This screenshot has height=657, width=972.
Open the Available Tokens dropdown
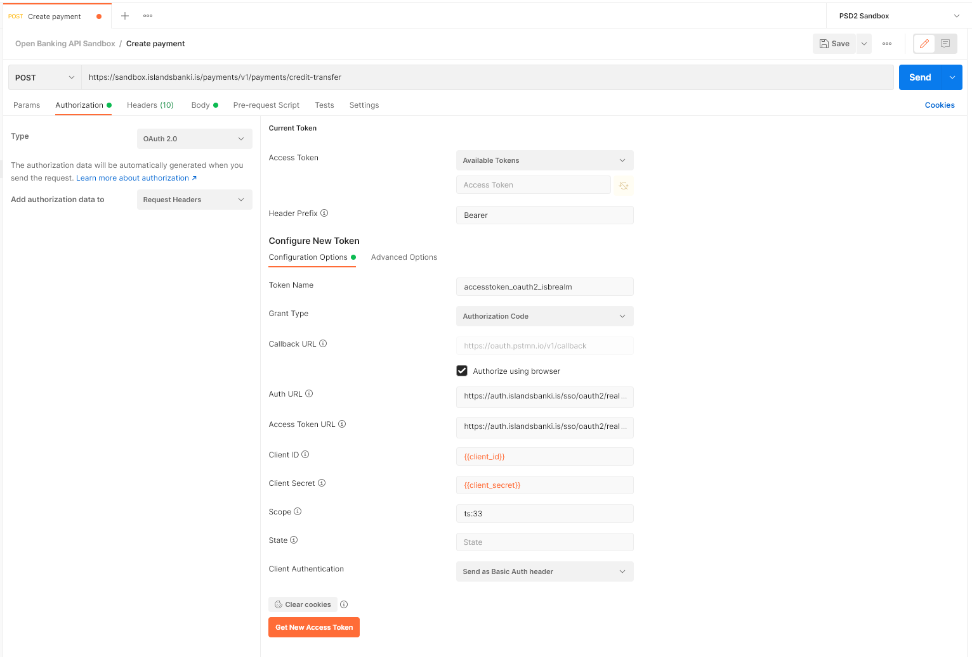pyautogui.click(x=544, y=160)
